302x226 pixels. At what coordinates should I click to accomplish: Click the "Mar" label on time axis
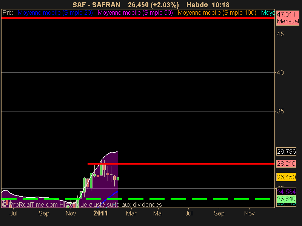[x=131, y=213]
